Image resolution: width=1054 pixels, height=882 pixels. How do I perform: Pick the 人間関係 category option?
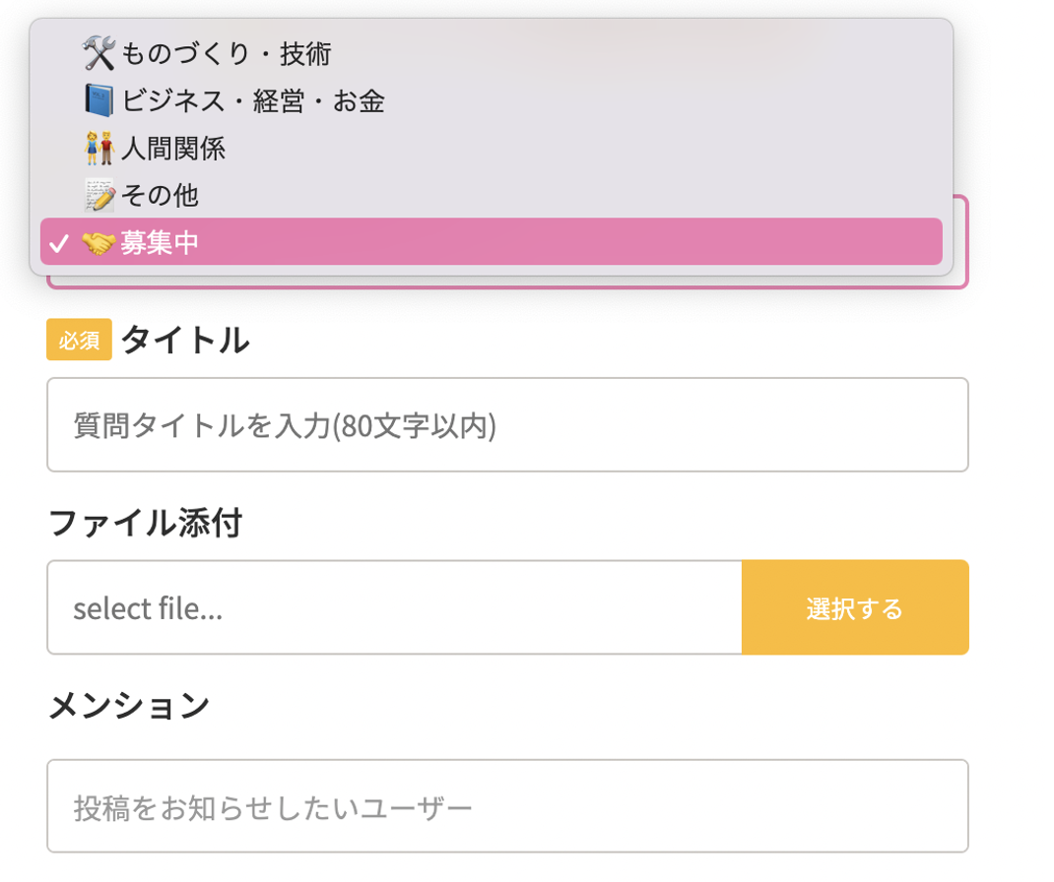tap(173, 148)
